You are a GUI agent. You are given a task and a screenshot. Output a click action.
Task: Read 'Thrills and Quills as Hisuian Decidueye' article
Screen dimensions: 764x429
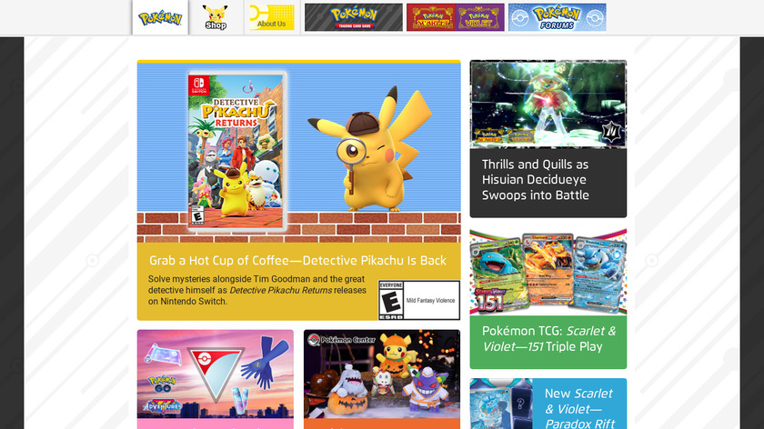536,180
